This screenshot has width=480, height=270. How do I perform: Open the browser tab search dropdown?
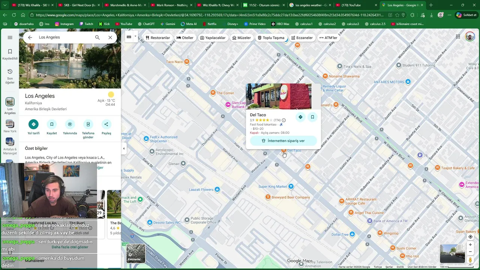click(5, 5)
